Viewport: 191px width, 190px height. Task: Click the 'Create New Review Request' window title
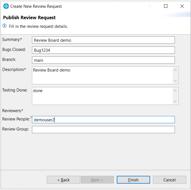[36, 6]
